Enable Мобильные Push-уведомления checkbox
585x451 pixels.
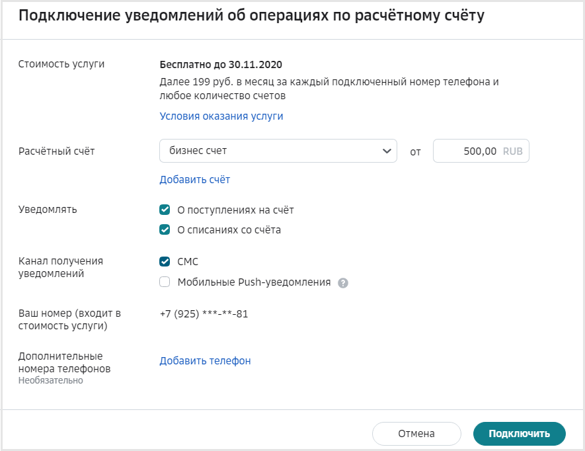(165, 282)
